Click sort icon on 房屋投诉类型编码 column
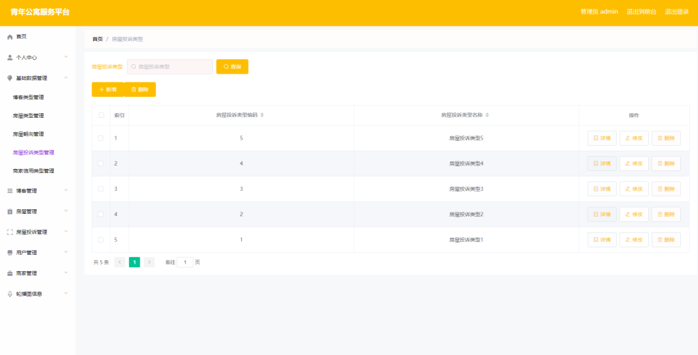The height and width of the screenshot is (355, 698). [x=262, y=115]
